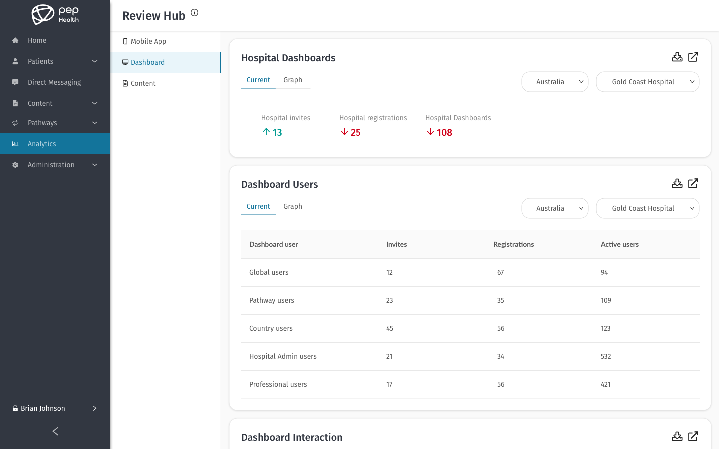Viewport: 719px width, 449px height.
Task: Open Gold Coast Hospital dropdown in Dashboard Users
Action: [x=647, y=208]
